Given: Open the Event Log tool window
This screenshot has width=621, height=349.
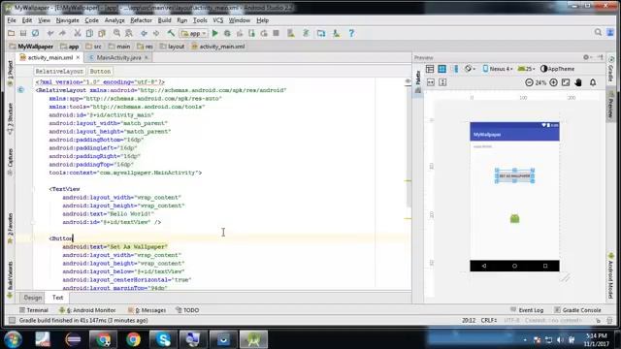Looking at the screenshot, I should click(x=527, y=310).
